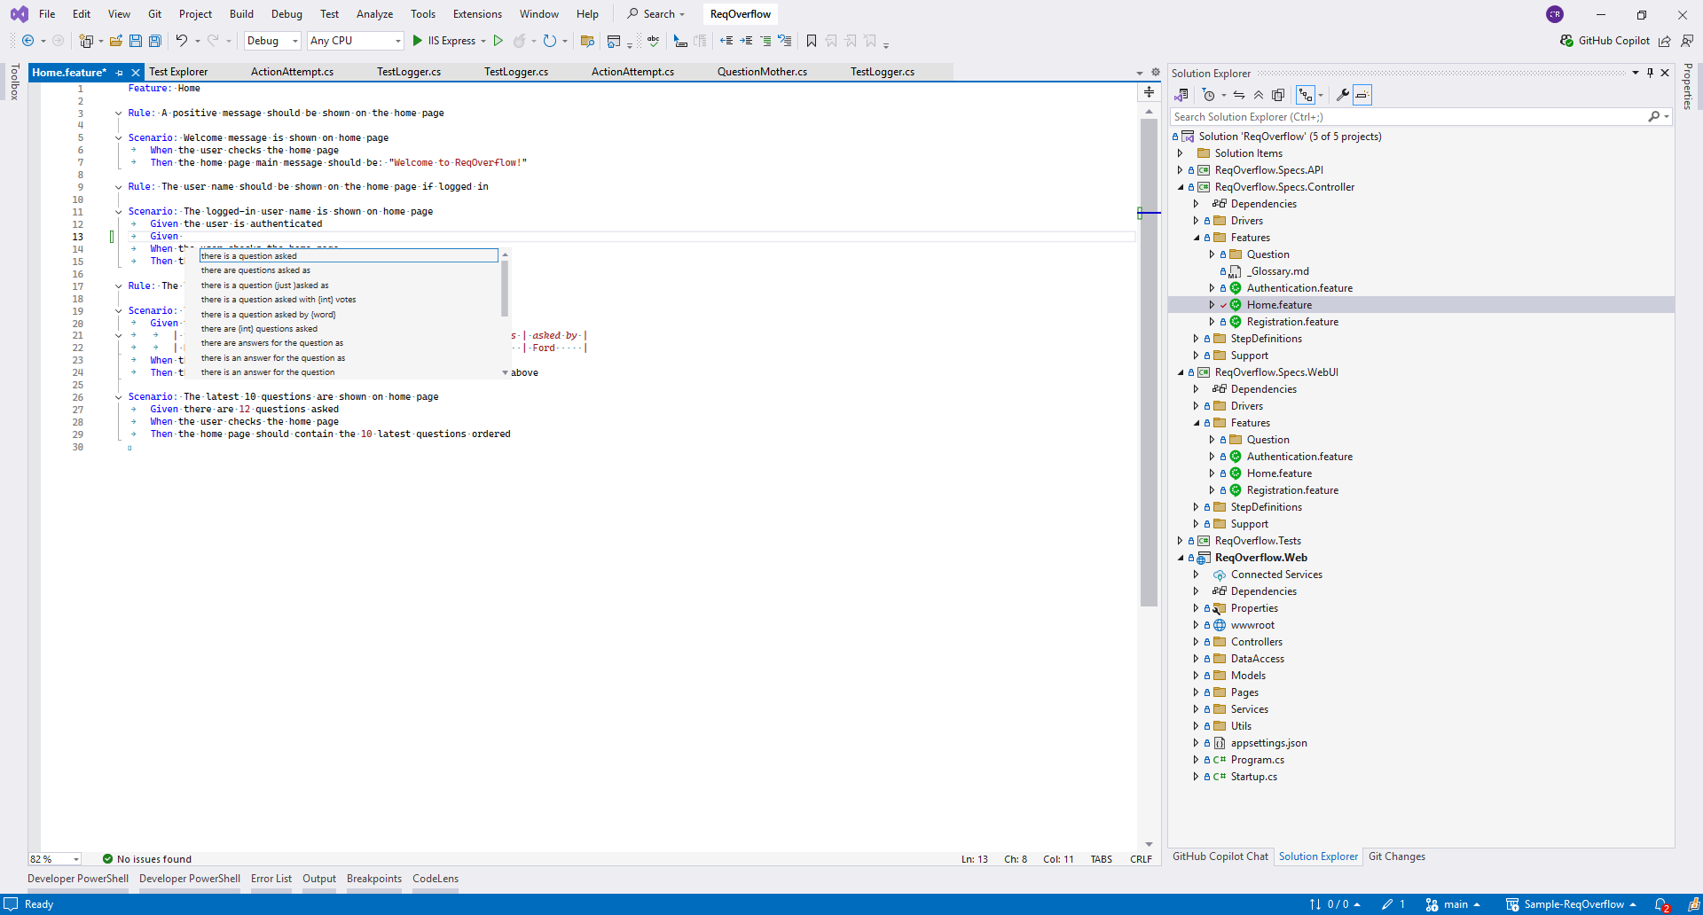Start without debugging using the outlined play icon
Viewport: 1703px width, 915px height.
pos(498,41)
